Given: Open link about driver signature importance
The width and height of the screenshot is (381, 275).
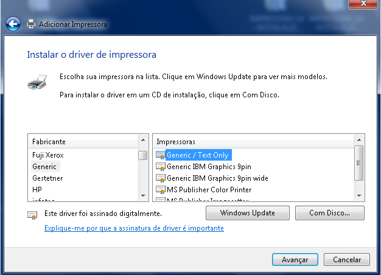Looking at the screenshot, I should point(134,228).
